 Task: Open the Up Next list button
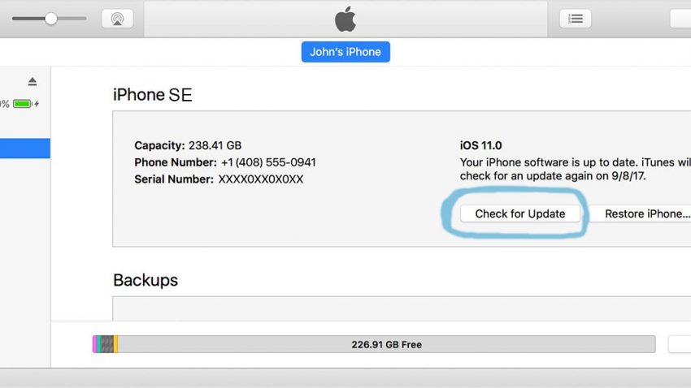point(575,19)
